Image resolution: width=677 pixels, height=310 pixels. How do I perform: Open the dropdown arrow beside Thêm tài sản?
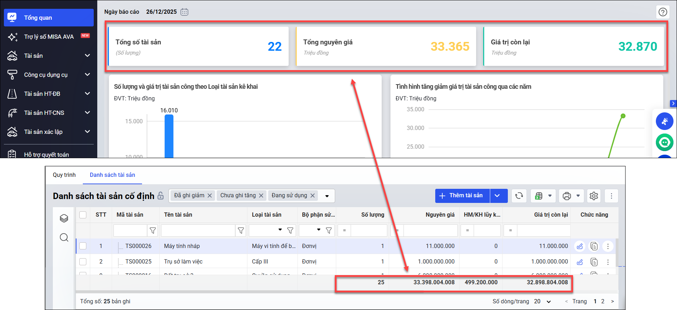(497, 196)
